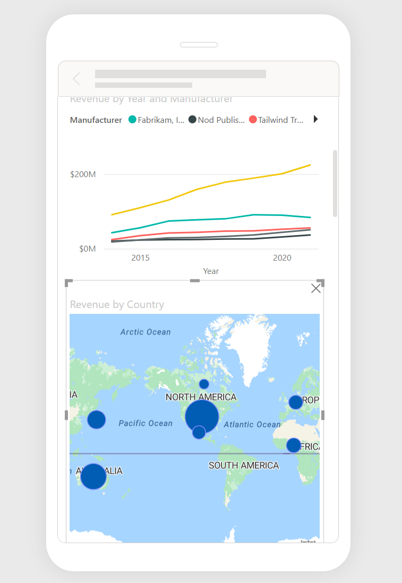
Task: Click the '2020' x-axis label
Action: click(x=282, y=258)
